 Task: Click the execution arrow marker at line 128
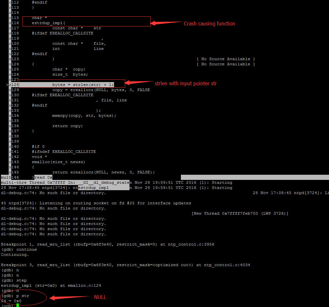point(8,85)
